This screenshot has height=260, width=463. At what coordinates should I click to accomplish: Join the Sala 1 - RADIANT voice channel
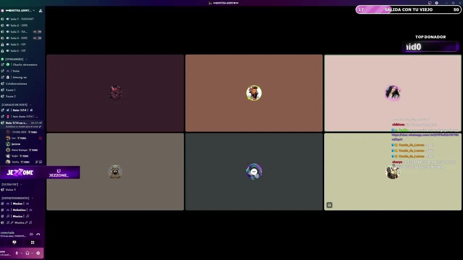tap(22, 19)
